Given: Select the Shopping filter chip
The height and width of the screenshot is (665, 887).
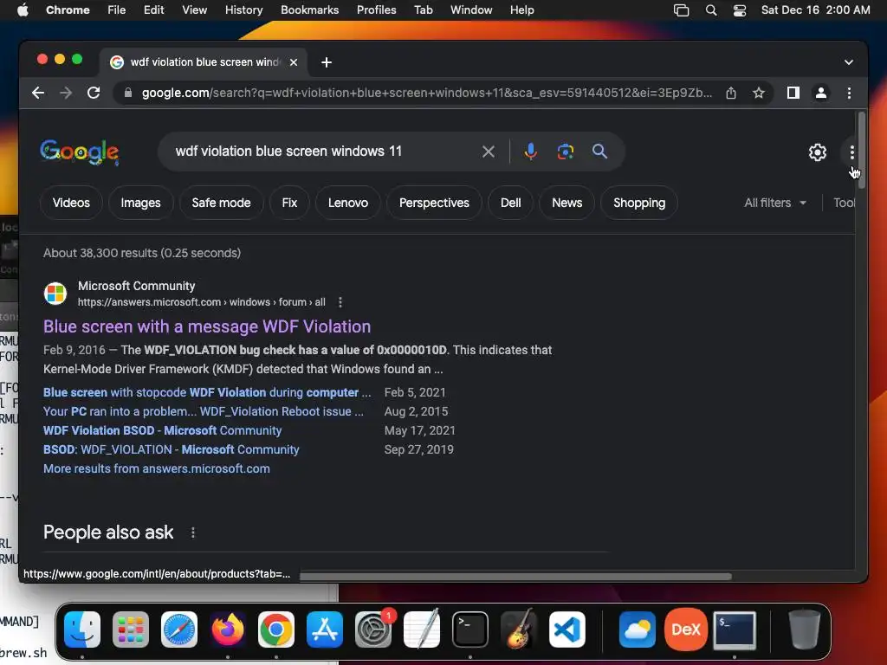Looking at the screenshot, I should click(639, 203).
